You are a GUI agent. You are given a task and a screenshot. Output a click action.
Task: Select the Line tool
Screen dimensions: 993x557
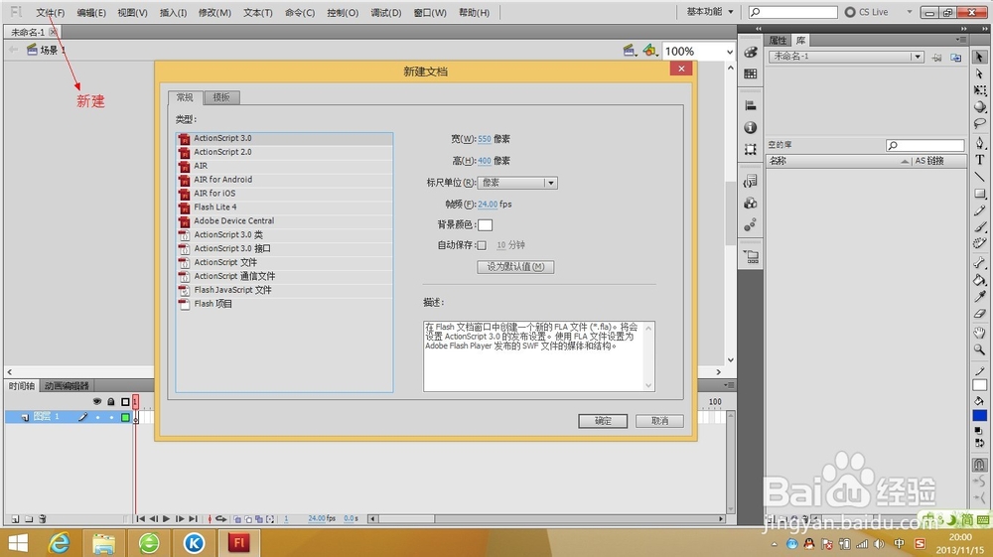pos(979,176)
